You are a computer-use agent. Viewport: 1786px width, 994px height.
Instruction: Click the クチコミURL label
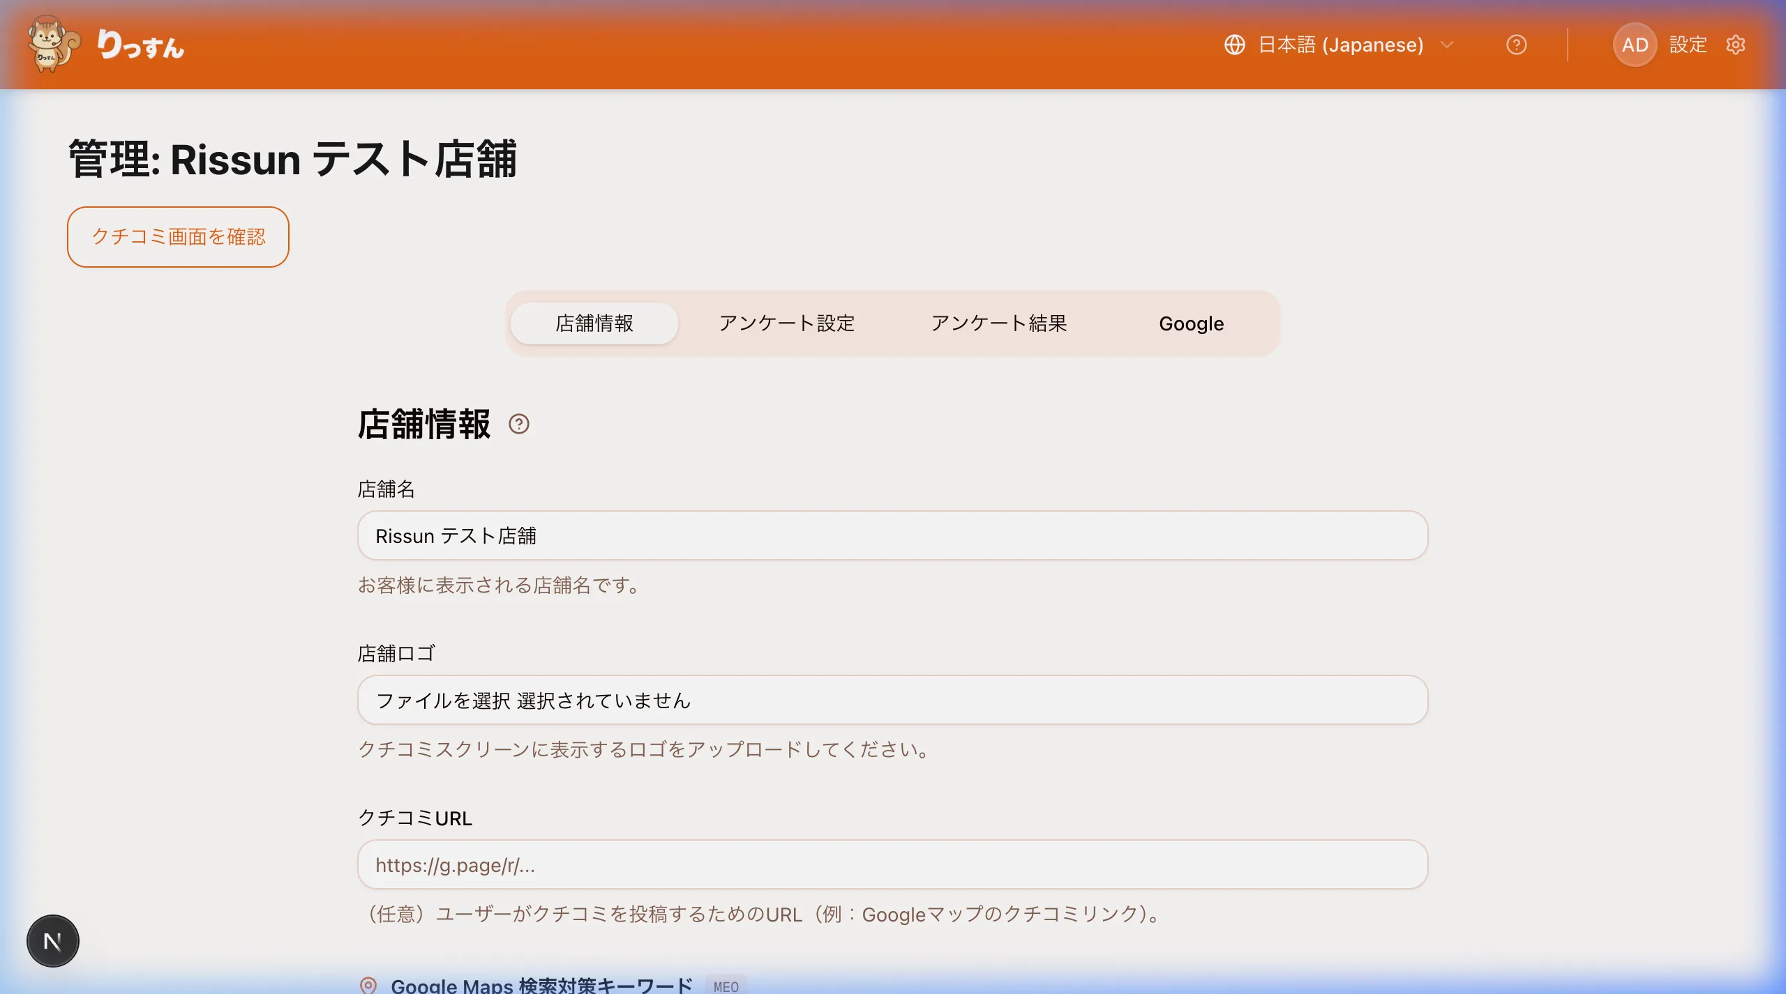415,818
